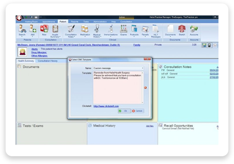Switch to the Appointments tab
Viewport: 234px width, 164px height.
click(49, 22)
